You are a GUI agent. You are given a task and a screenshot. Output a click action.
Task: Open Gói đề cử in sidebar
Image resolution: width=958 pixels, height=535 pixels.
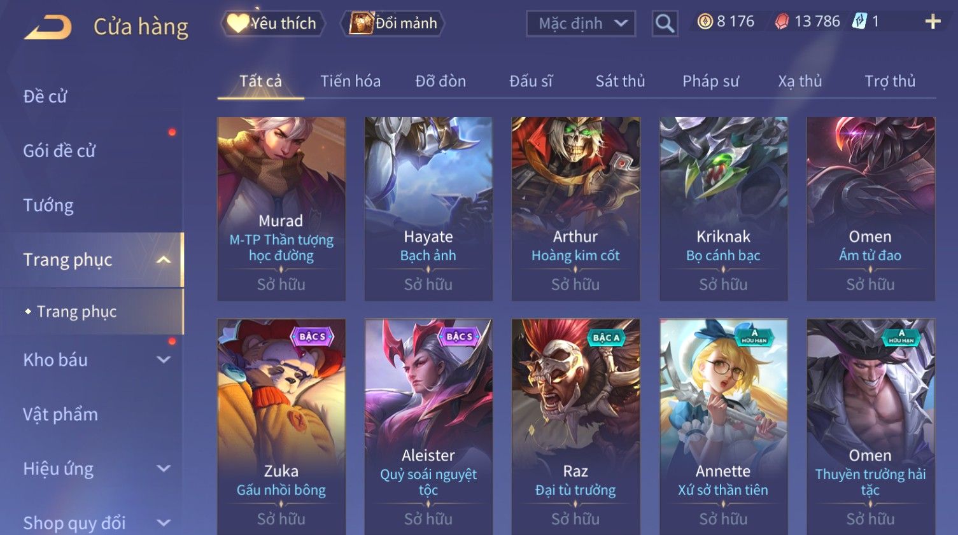coord(59,151)
